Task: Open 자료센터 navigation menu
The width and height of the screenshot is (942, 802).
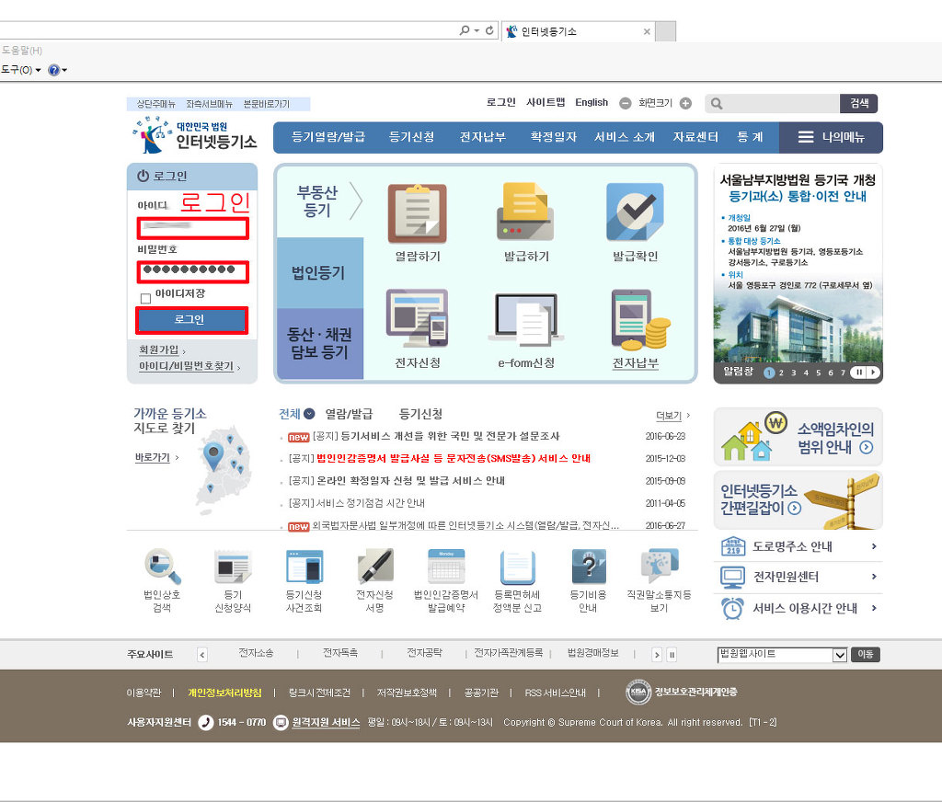Action: coord(695,137)
